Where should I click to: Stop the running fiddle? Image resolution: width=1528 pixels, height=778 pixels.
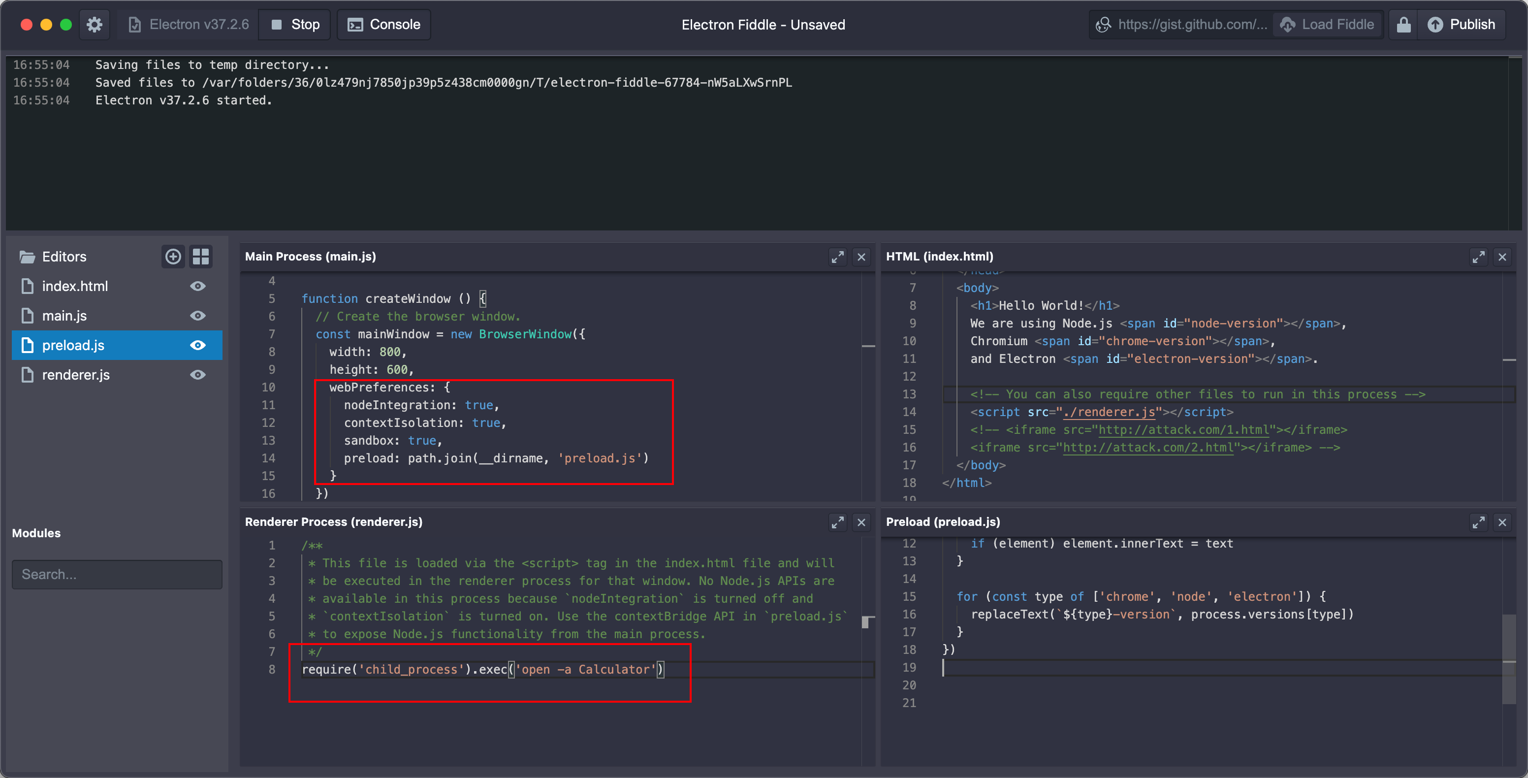click(x=295, y=24)
